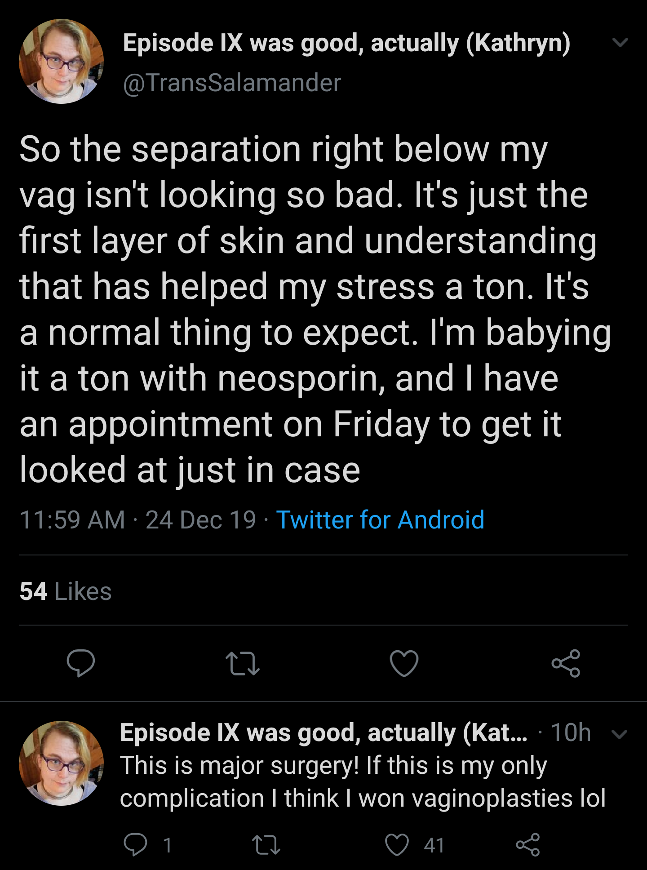The height and width of the screenshot is (870, 647).
Task: View the 54 Likes list
Action: (66, 591)
